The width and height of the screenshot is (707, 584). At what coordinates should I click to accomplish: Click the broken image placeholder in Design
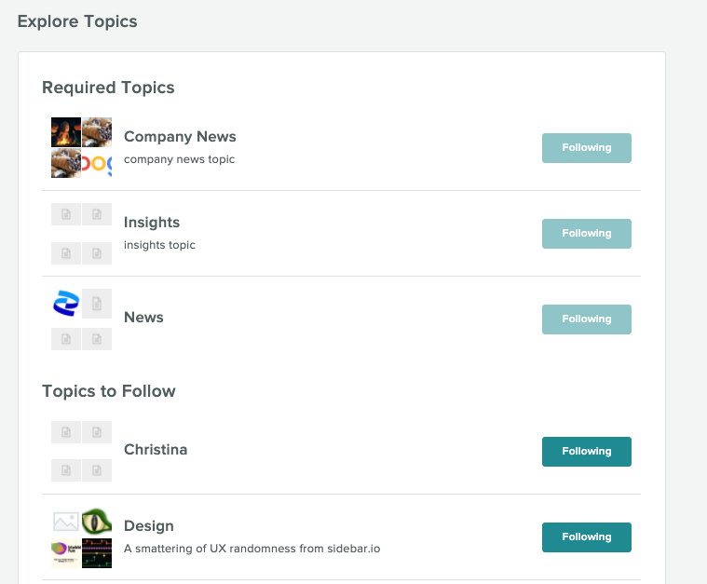click(x=66, y=522)
